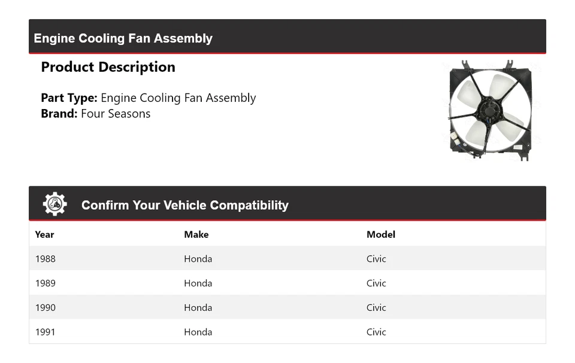Click the 1990 year row cell
The image size is (575, 363).
point(45,308)
